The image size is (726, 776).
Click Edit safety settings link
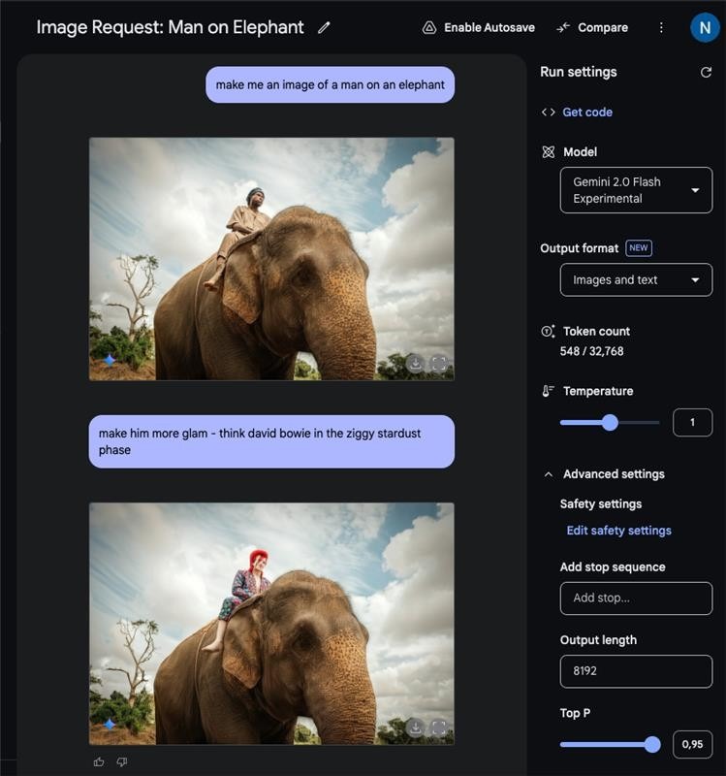618,531
